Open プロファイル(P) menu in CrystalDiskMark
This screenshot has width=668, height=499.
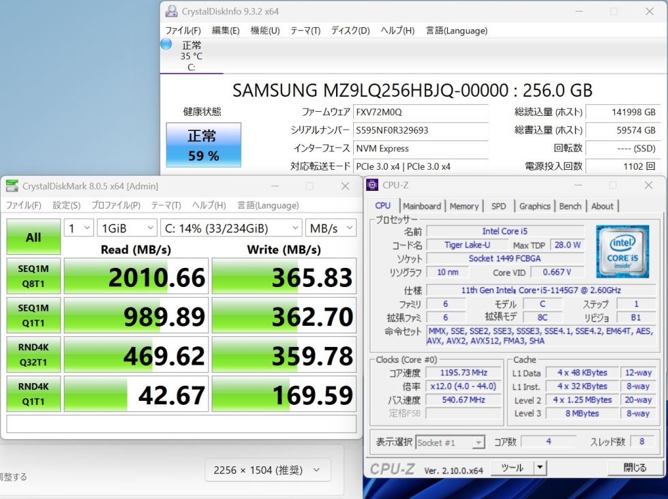pos(116,205)
